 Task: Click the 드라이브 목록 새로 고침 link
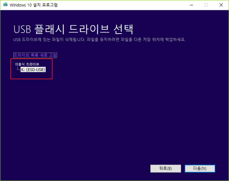click(x=35, y=55)
